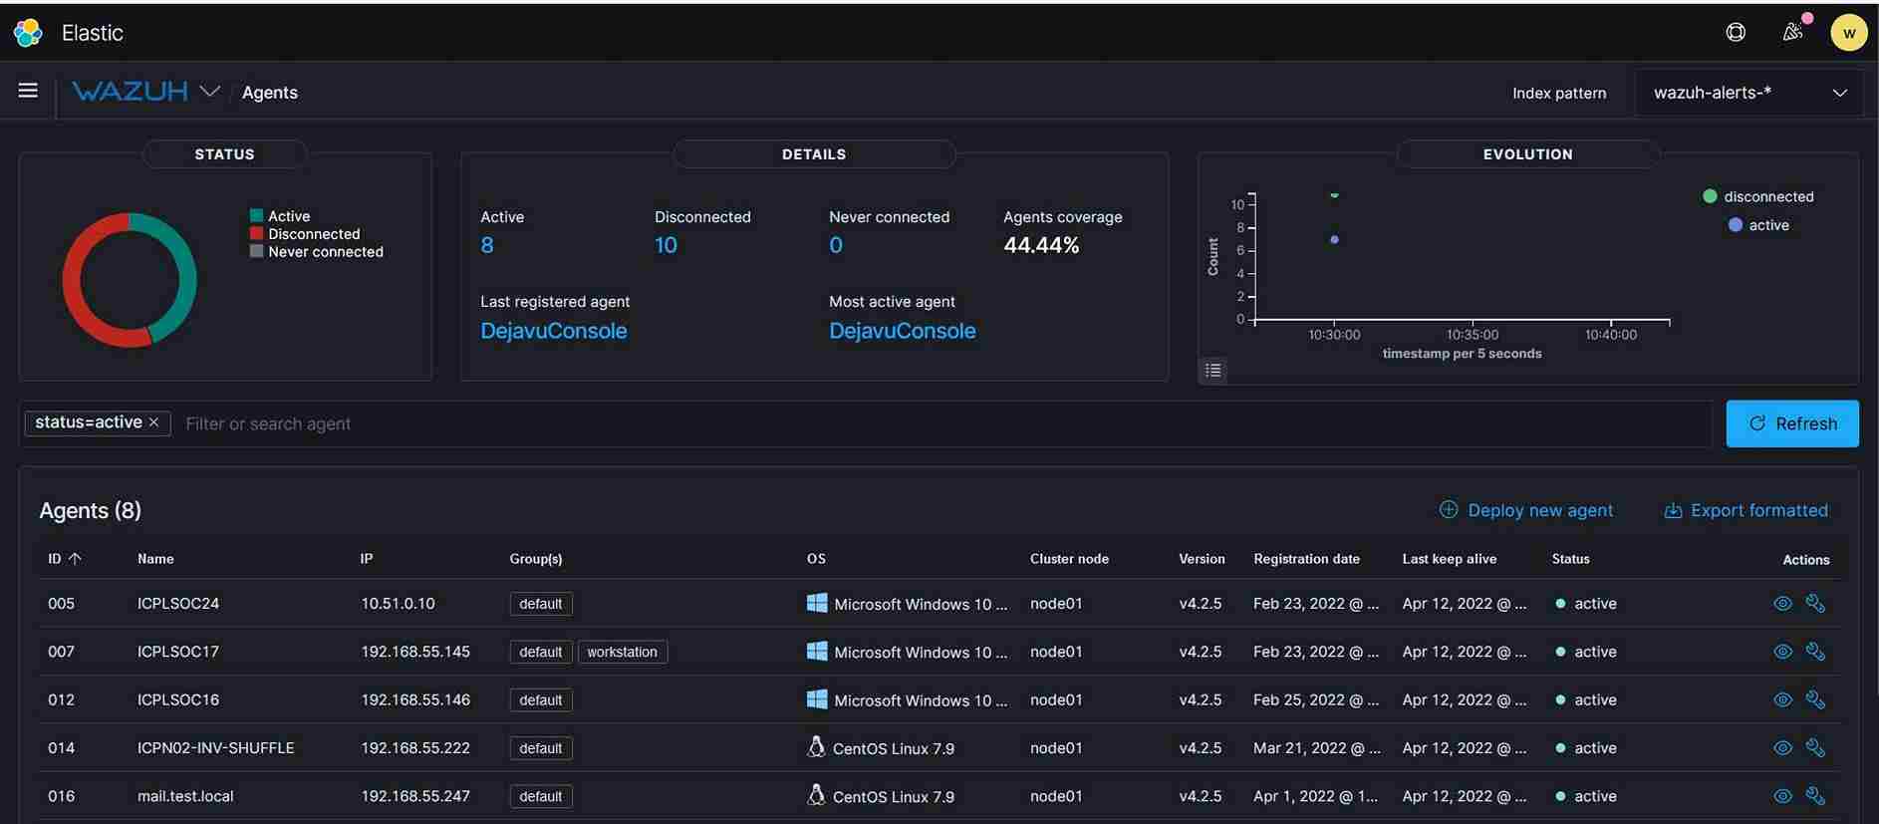Click Export formatted
The width and height of the screenshot is (1879, 824).
(x=1746, y=510)
